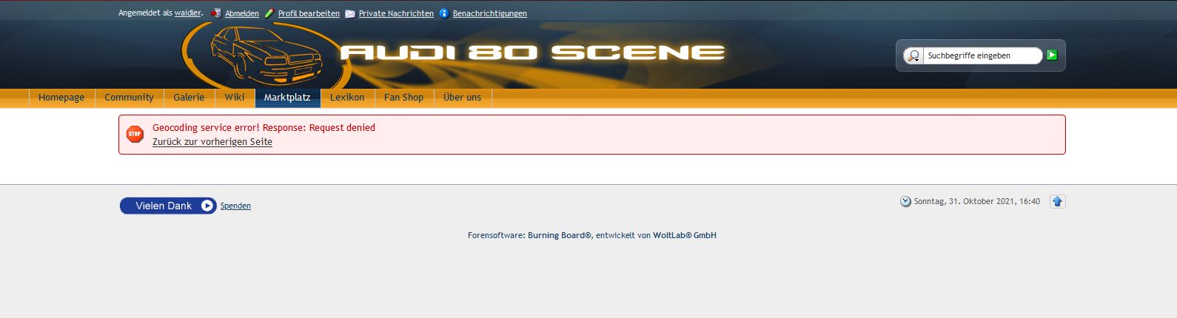
Task: Click the pencil icon beside Profil bearbeiten
Action: pos(269,13)
